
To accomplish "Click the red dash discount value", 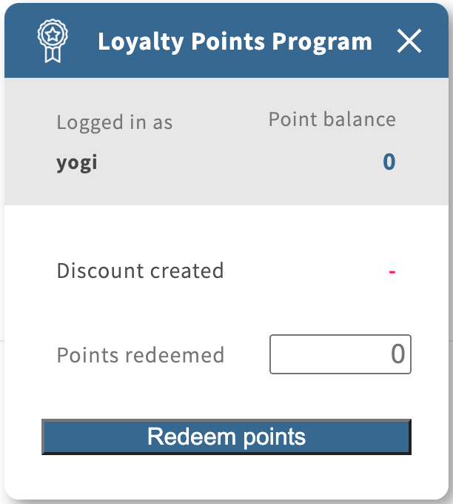I will point(392,272).
